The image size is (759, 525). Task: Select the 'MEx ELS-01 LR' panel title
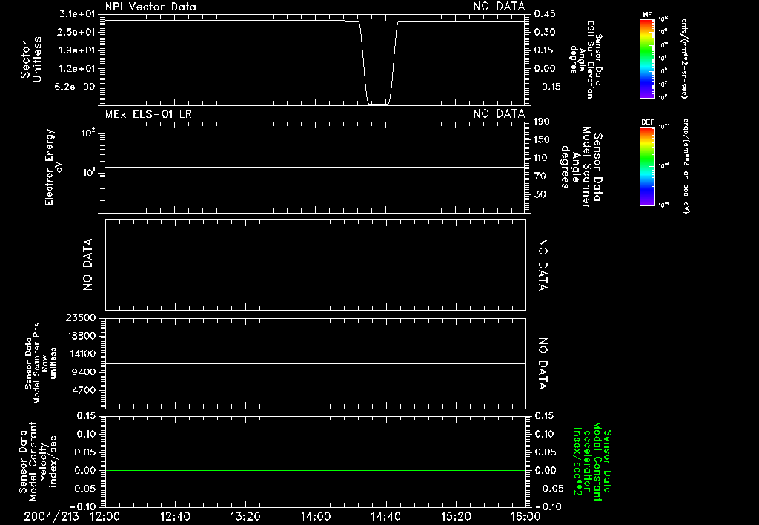pyautogui.click(x=148, y=114)
